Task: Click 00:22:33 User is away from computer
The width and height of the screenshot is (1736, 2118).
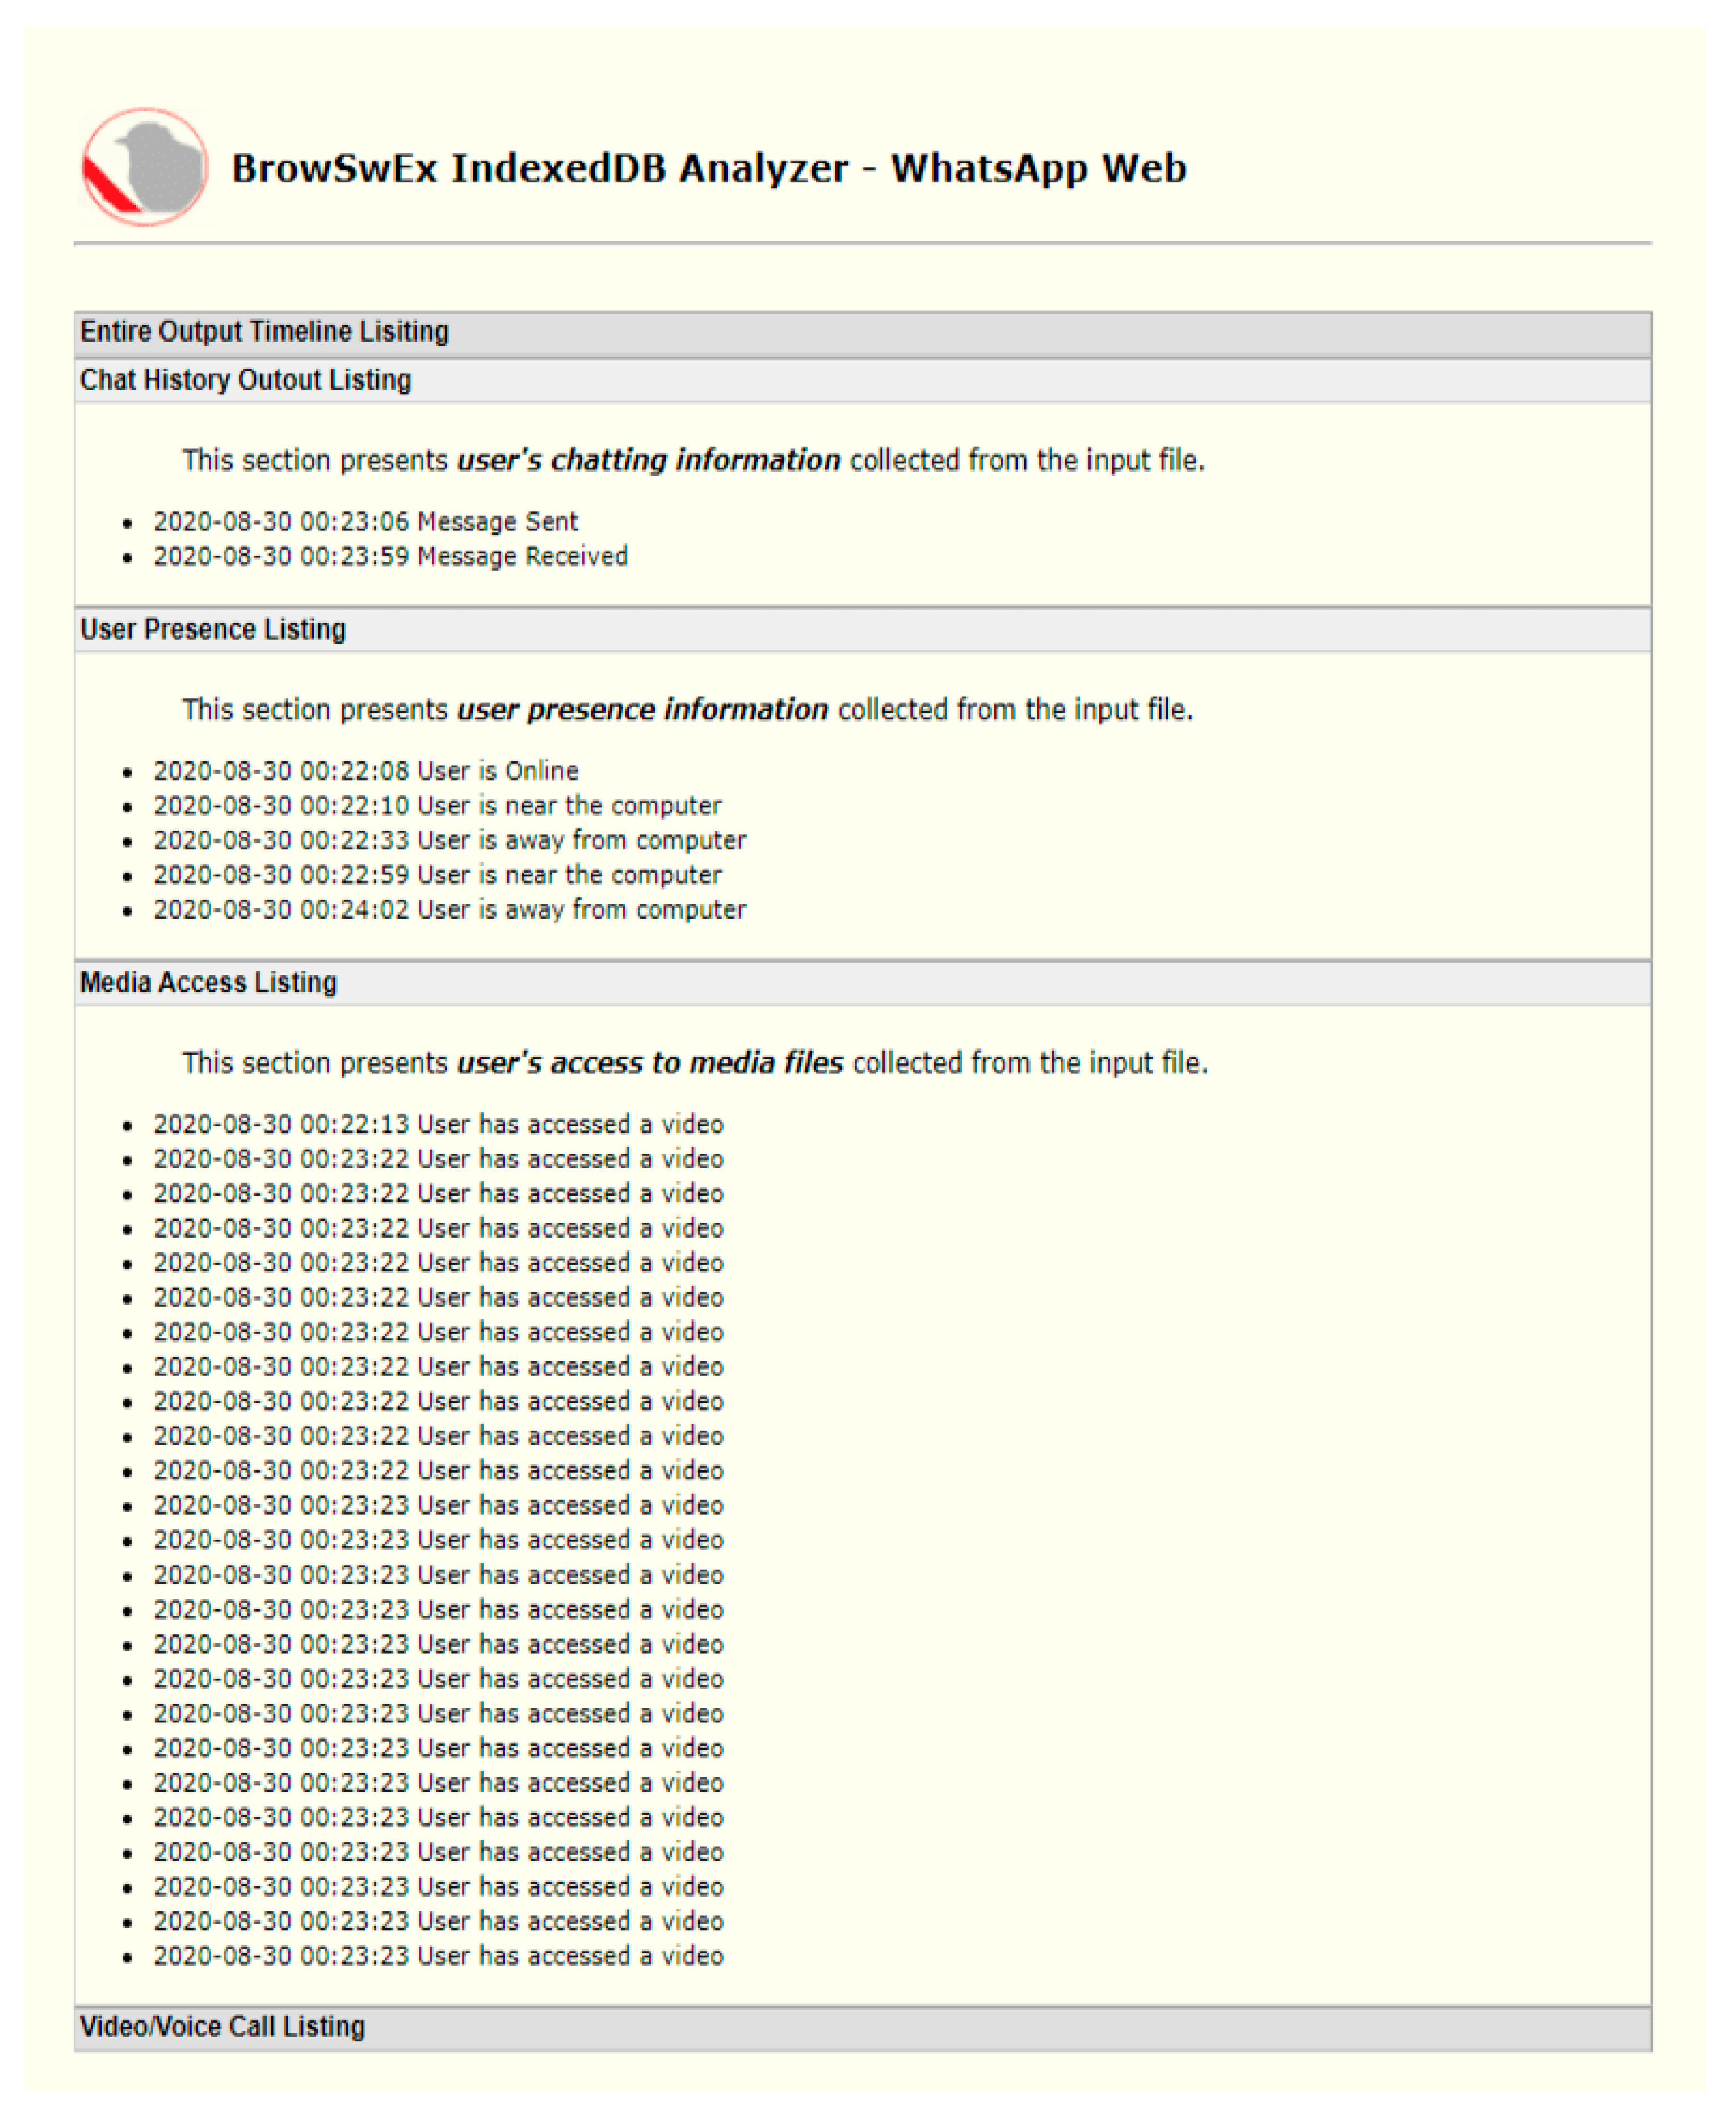Action: point(449,840)
